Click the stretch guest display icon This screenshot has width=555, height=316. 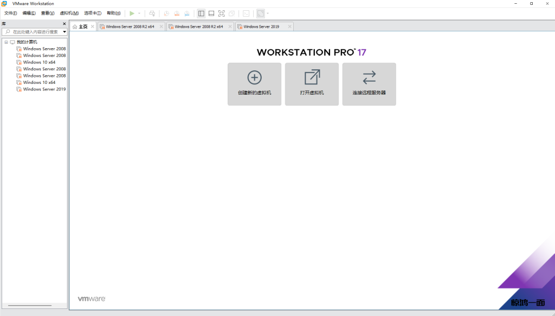tap(261, 14)
